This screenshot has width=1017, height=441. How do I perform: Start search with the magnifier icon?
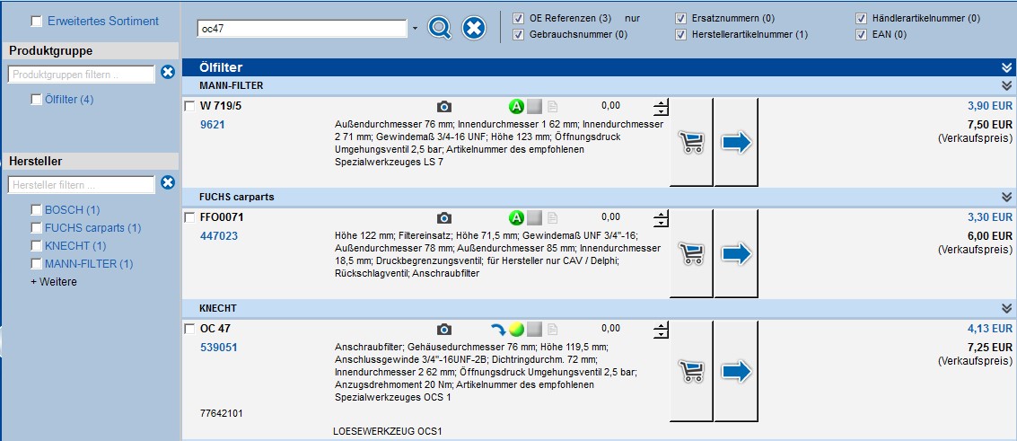coord(439,28)
